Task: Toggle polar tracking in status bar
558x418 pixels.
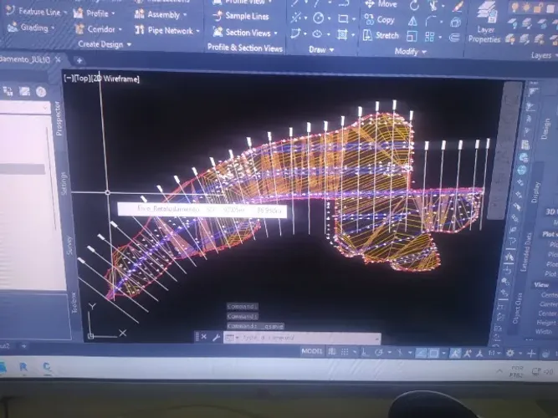Action: (379, 353)
